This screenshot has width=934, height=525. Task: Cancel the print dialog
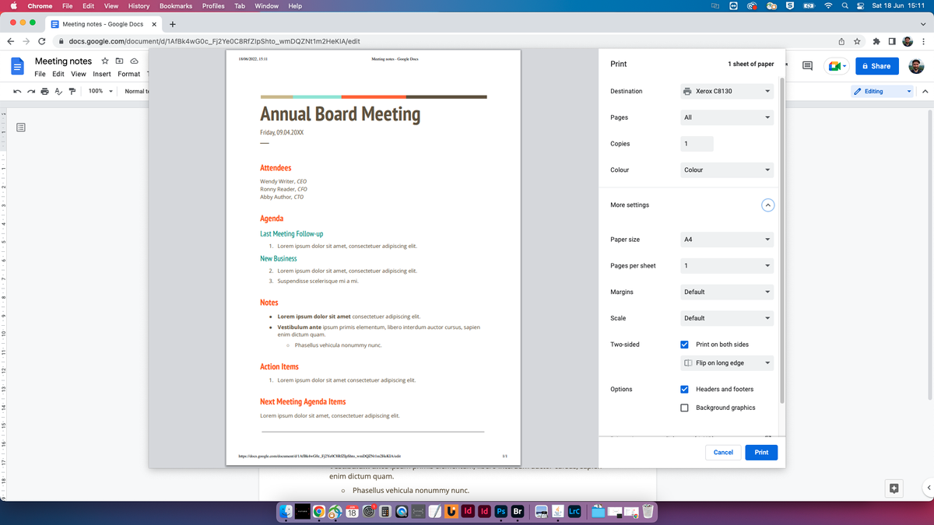(723, 452)
